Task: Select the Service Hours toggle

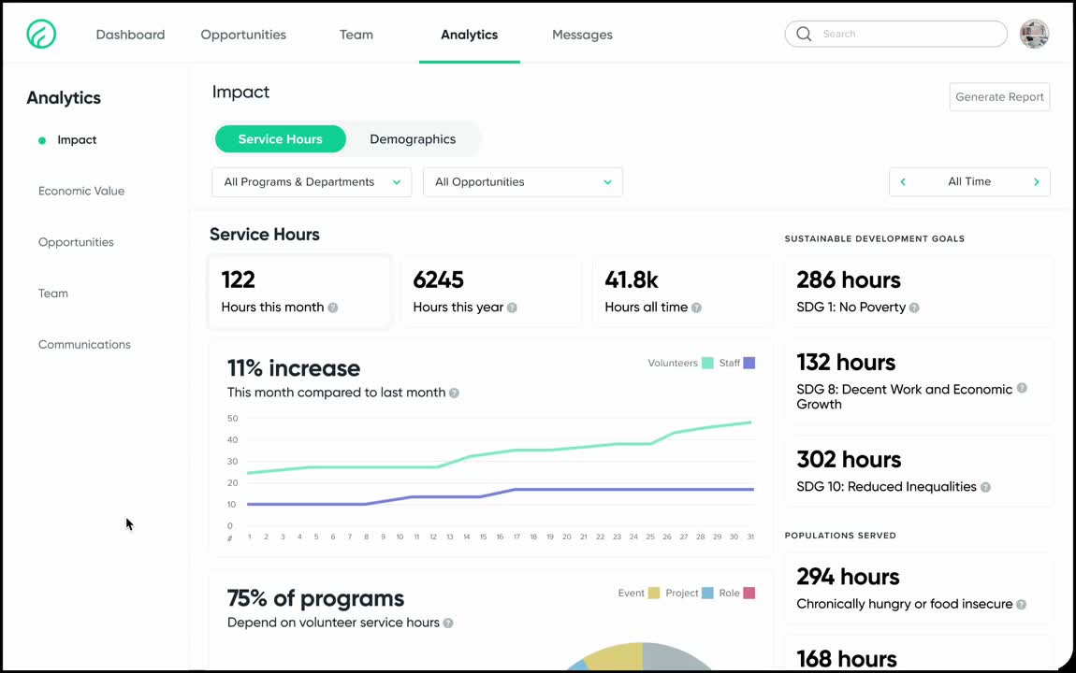Action: pos(280,139)
